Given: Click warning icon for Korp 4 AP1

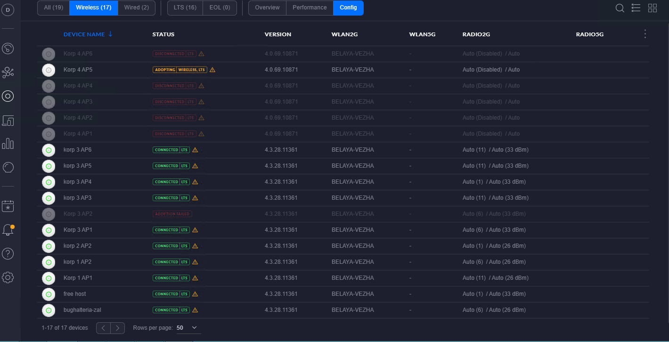Looking at the screenshot, I should 202,134.
